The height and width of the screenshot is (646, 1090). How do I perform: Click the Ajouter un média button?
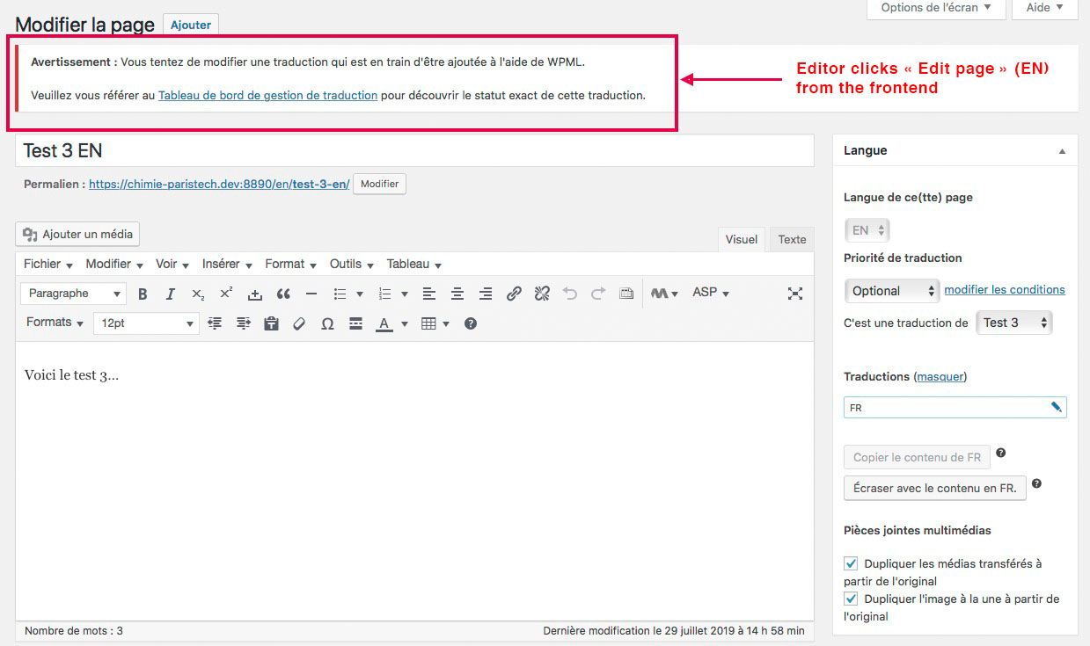77,234
